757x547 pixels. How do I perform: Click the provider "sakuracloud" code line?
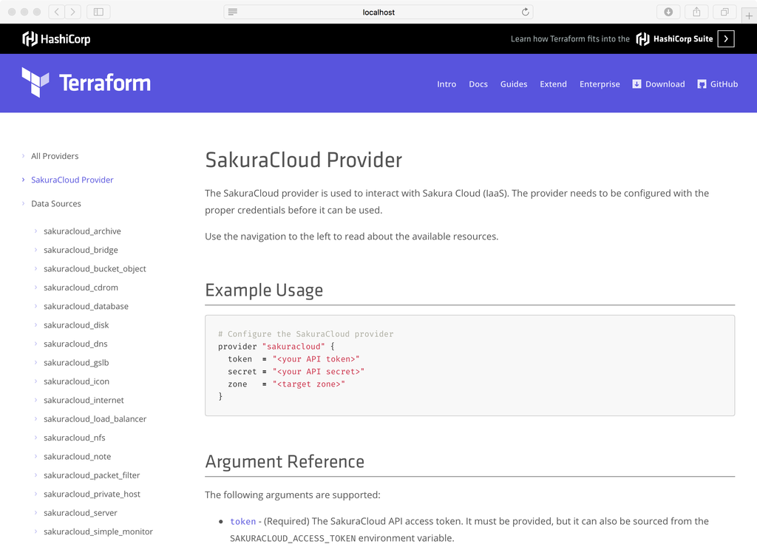click(276, 347)
